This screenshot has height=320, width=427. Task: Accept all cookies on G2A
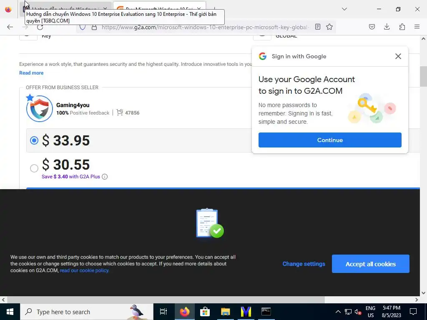point(370,264)
